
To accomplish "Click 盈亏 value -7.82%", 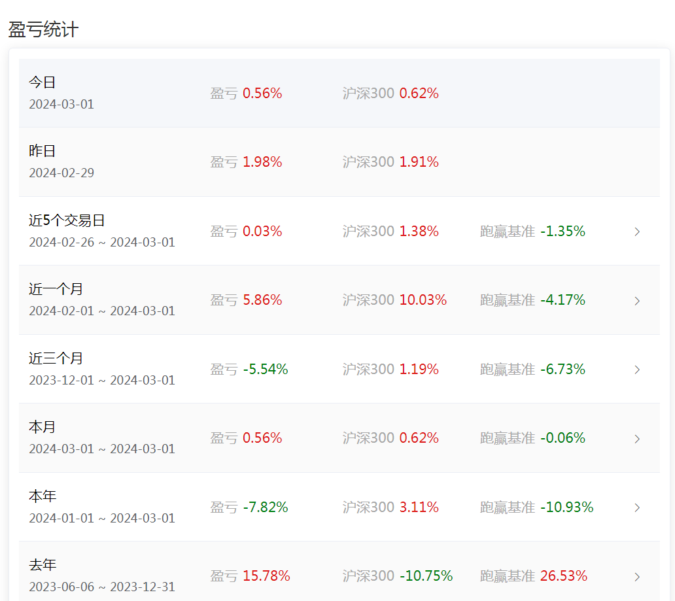I will pos(265,507).
